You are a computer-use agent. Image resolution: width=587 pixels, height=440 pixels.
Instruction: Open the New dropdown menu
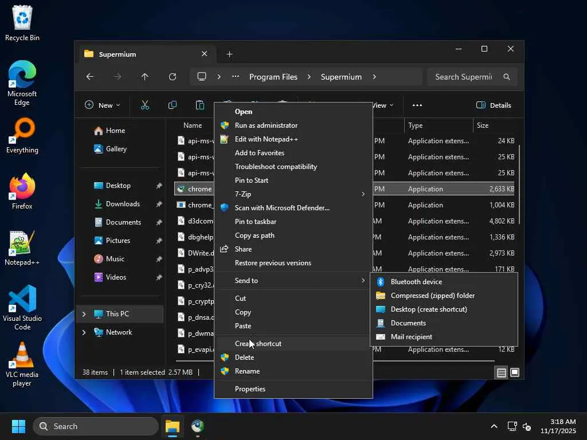click(102, 105)
